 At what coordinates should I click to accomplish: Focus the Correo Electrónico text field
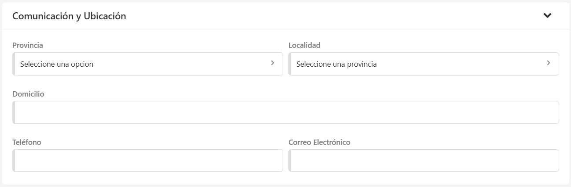click(x=424, y=161)
